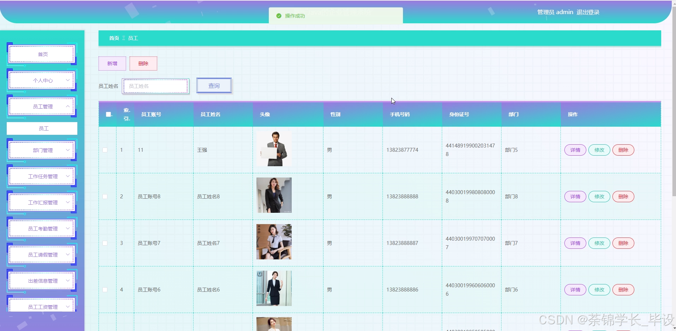Open the 工作汇报管理 sidebar menu
This screenshot has width=676, height=331.
[42, 203]
